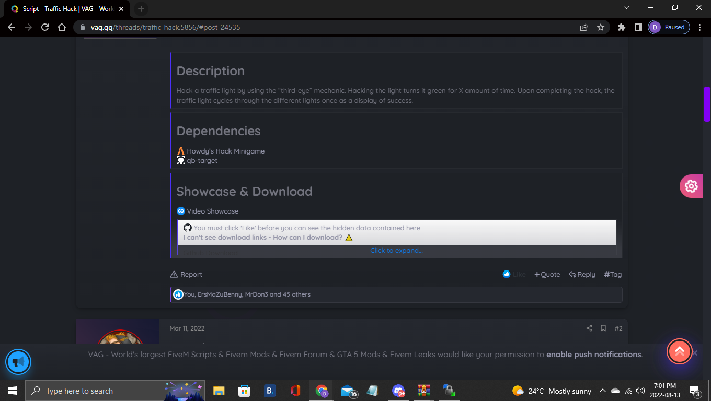Show hidden system tray icons
The height and width of the screenshot is (401, 711).
602,391
